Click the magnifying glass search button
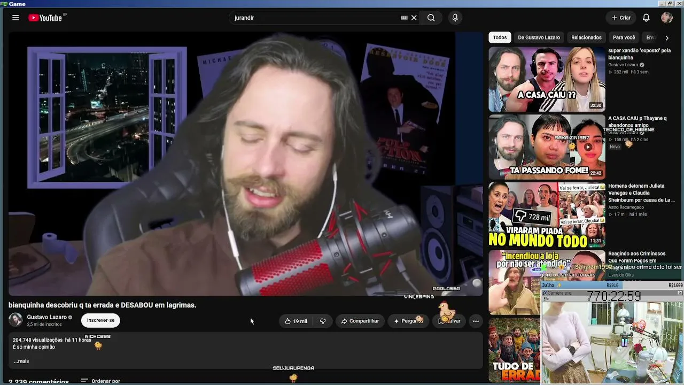 tap(431, 18)
